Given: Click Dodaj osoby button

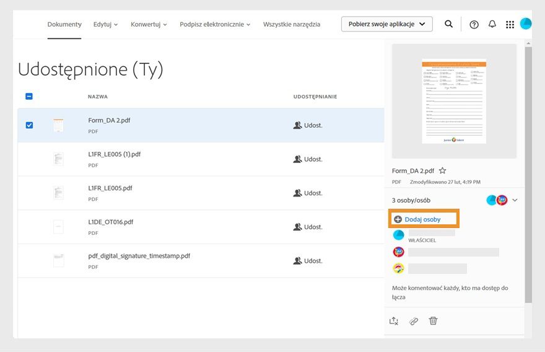Looking at the screenshot, I should click(424, 219).
